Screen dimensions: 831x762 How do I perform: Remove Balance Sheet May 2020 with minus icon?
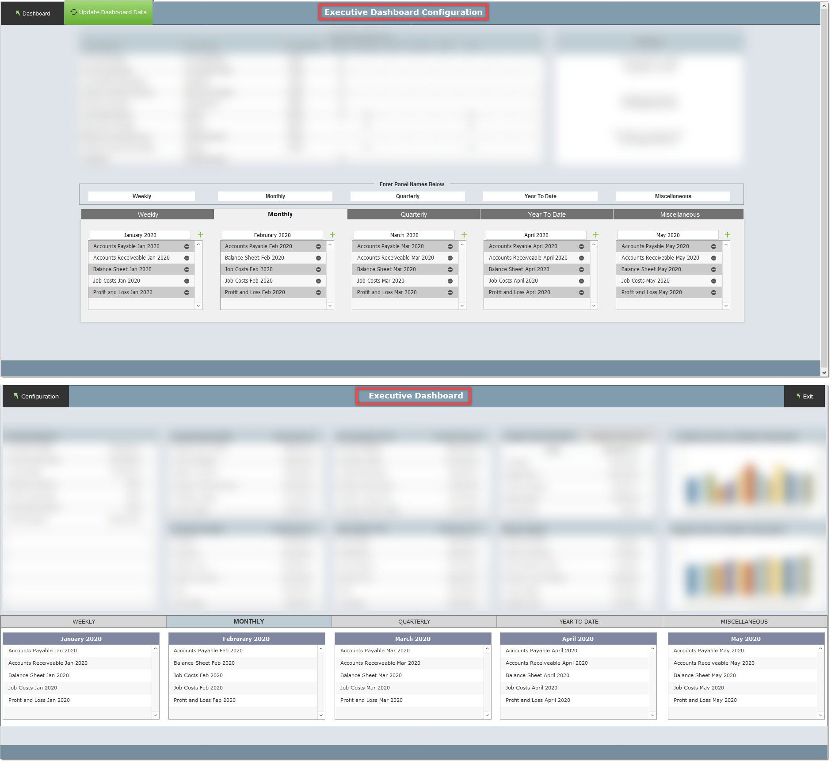tap(713, 269)
